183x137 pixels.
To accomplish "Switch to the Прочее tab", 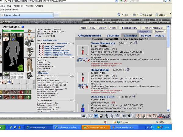I will (x=146, y=36).
